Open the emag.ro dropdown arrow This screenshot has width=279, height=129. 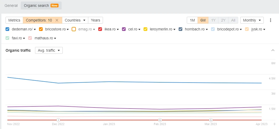pyautogui.click(x=94, y=29)
